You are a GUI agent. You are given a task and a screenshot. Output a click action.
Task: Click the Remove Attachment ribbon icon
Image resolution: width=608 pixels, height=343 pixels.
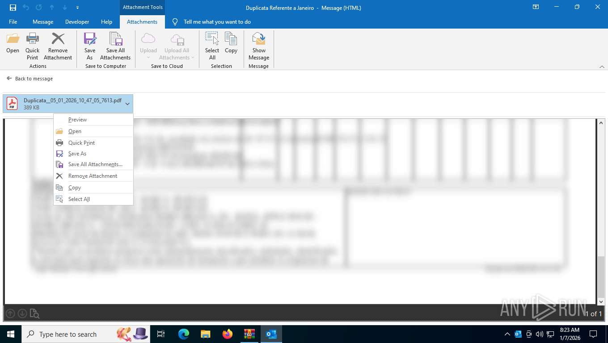pos(58,46)
